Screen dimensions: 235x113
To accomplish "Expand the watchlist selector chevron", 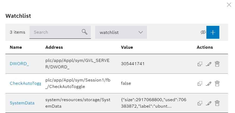I will click(141, 32).
